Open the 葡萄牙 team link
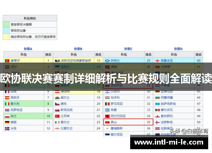 (x=15, y=61)
